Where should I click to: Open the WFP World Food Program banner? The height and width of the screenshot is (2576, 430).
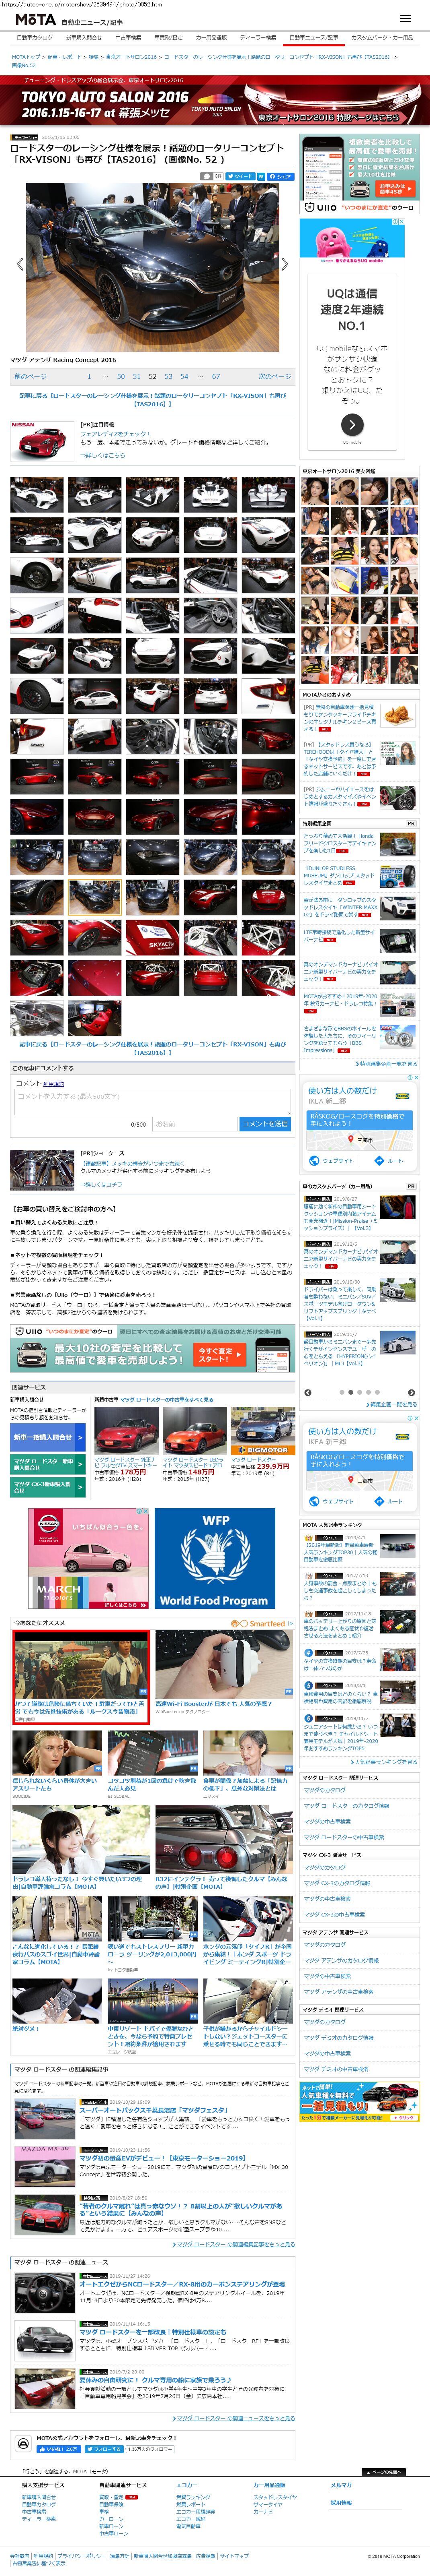[215, 1558]
